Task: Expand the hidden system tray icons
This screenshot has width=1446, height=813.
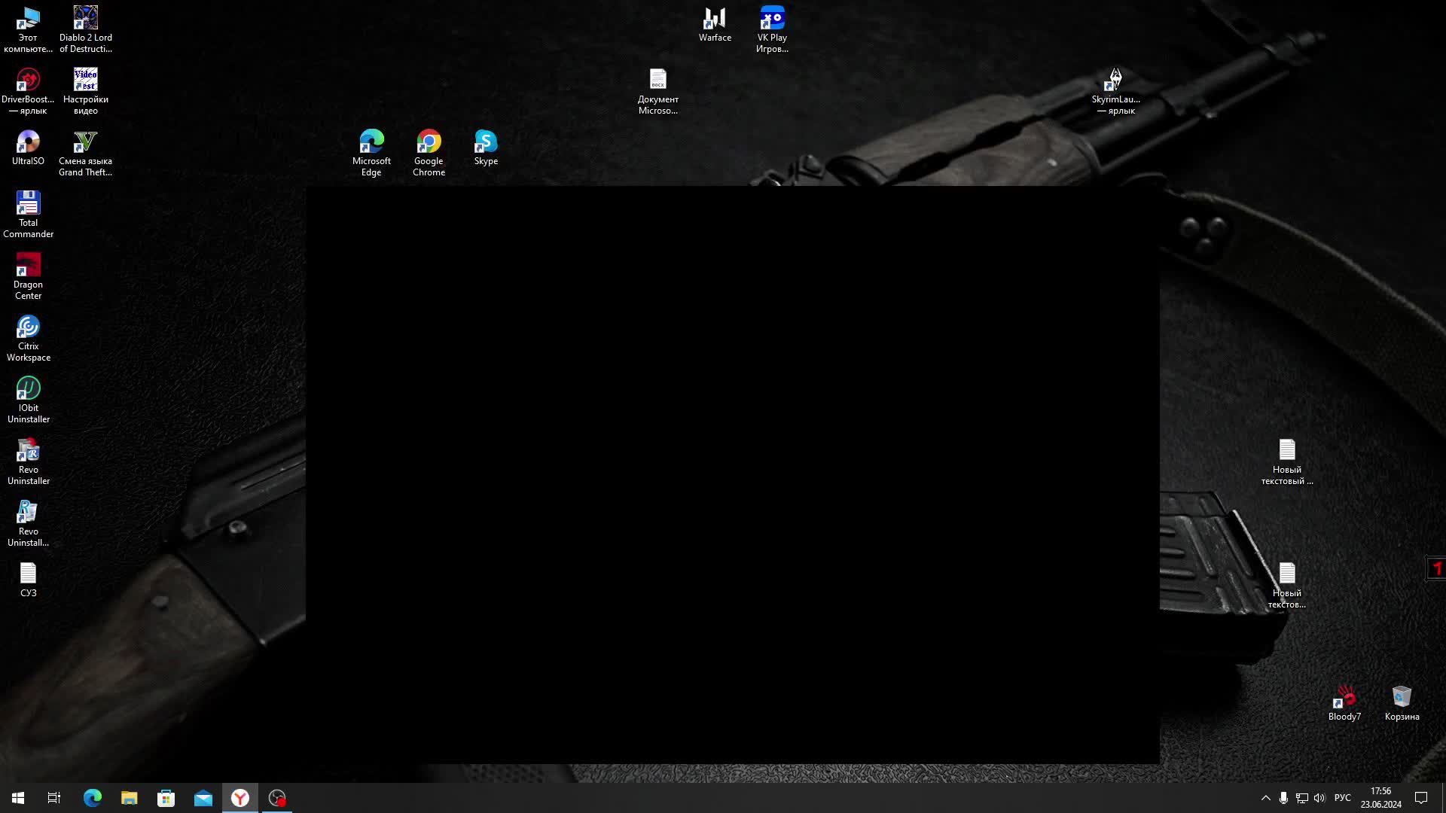Action: point(1265,798)
